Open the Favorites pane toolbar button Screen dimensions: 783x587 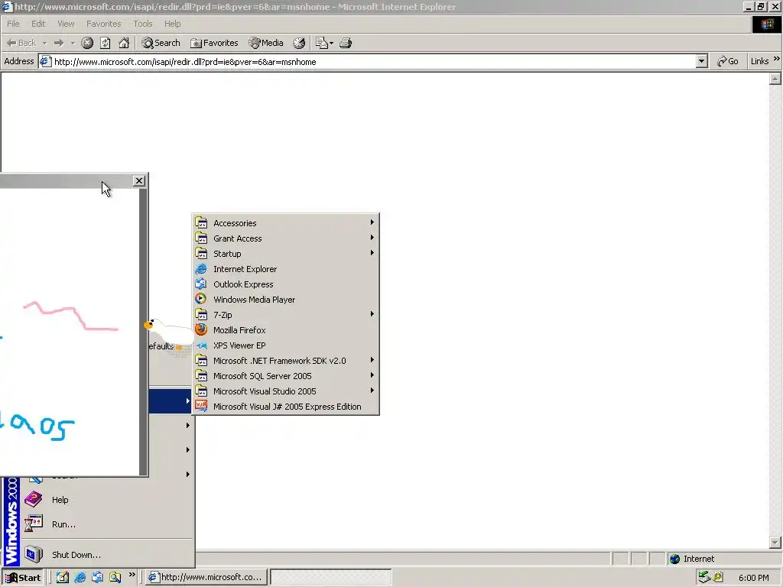tap(214, 43)
